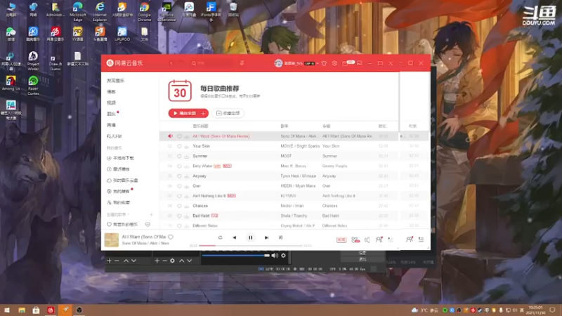The width and height of the screenshot is (562, 316).
Task: Open the skin theme shirt icon
Action: pos(324,63)
